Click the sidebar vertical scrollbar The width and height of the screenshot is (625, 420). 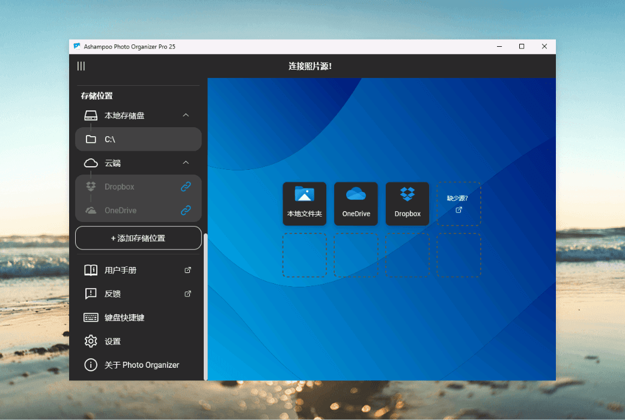[206, 307]
